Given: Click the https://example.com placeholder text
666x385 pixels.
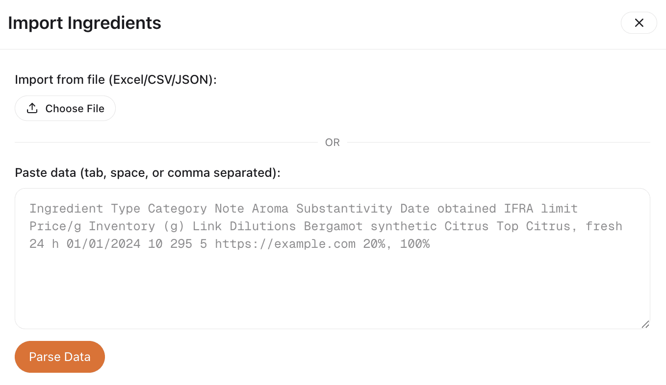Looking at the screenshot, I should coord(285,244).
